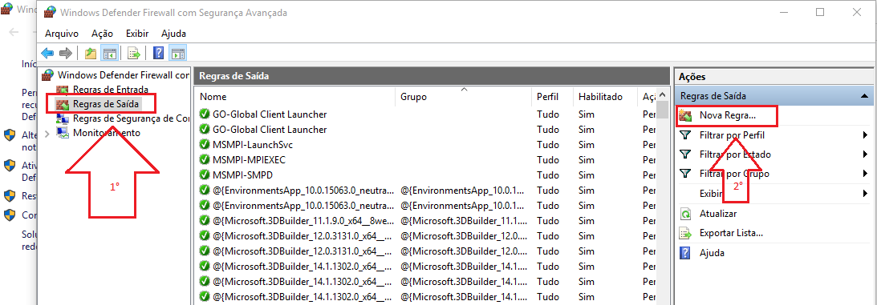This screenshot has width=877, height=305.
Task: Select the MSMPI-LaunchSvc rule name
Action: (253, 144)
